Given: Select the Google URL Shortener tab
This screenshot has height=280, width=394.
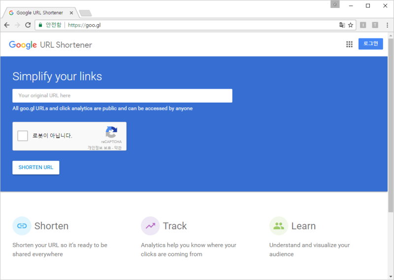Looking at the screenshot, I should (40, 13).
